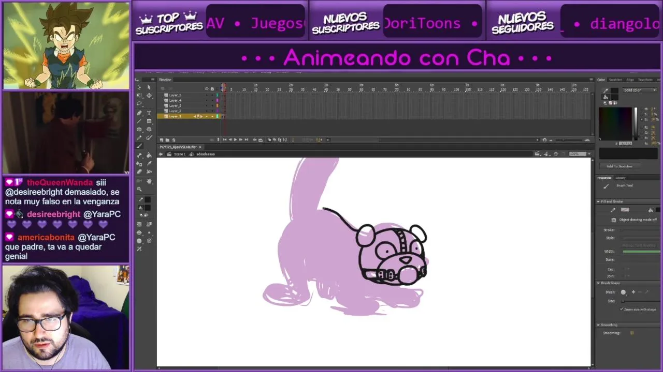This screenshot has width=663, height=372.
Task: Select the Eyedropper tool
Action: coord(149,164)
